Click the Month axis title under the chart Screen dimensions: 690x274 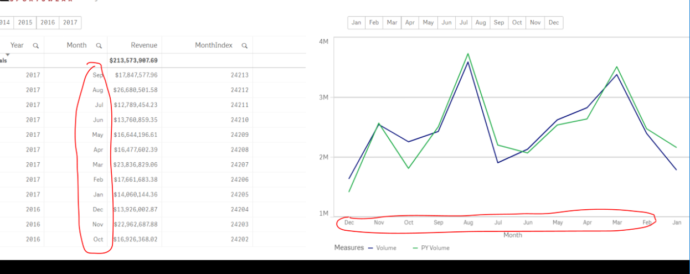[513, 235]
